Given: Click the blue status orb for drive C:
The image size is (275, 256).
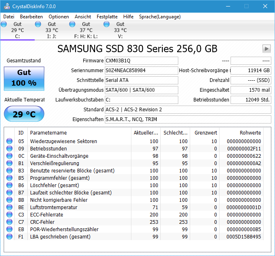Looking at the screenshot, I should click(4, 24).
